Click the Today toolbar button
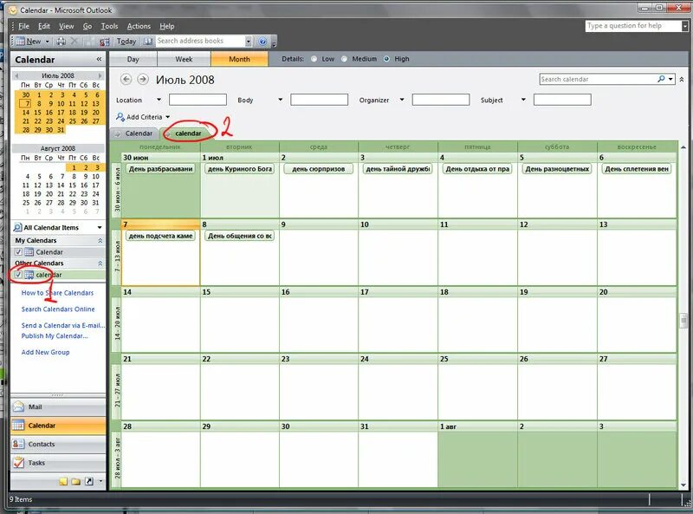 pos(126,41)
